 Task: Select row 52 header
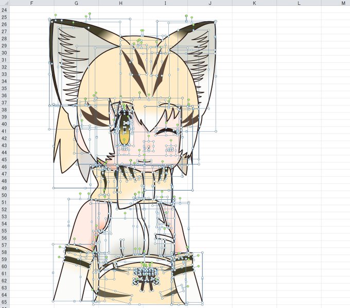(x=5, y=210)
